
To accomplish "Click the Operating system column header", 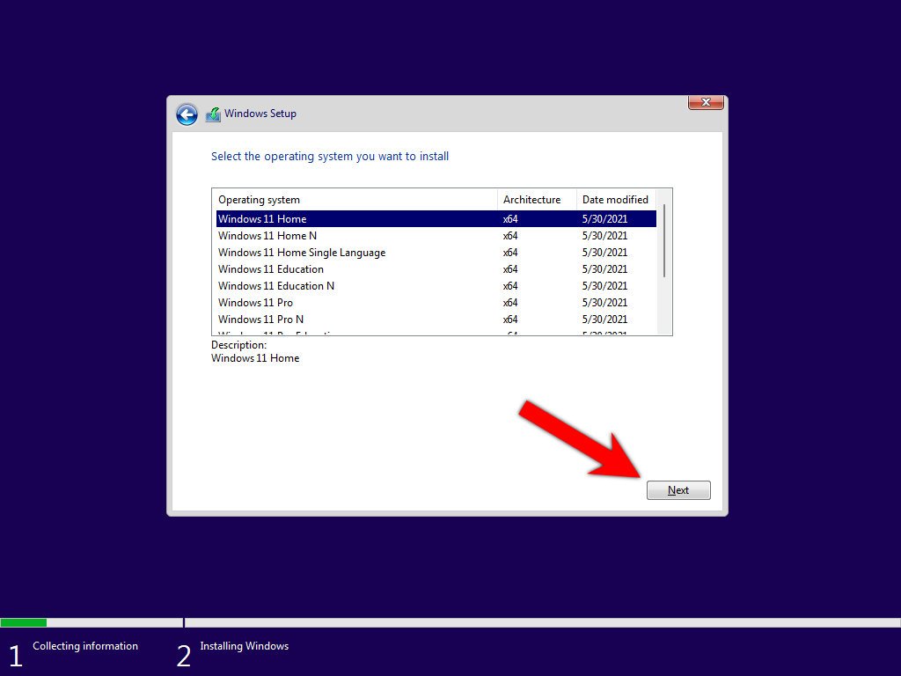I will (x=355, y=200).
